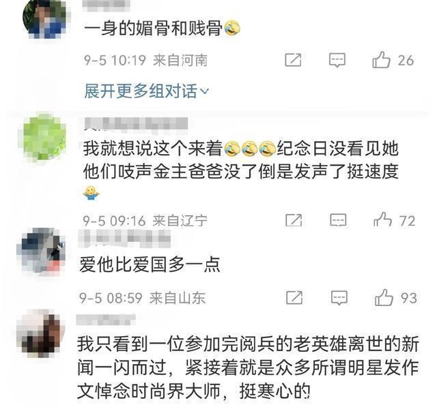Open replies on the Henan comment
Screen dimensions: 437x407
tap(337, 60)
